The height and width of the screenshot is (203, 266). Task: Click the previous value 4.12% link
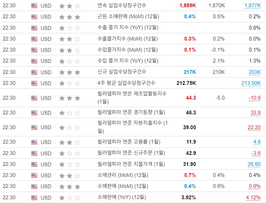(253, 198)
